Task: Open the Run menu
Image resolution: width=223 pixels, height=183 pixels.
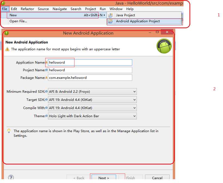Action: click(x=103, y=9)
